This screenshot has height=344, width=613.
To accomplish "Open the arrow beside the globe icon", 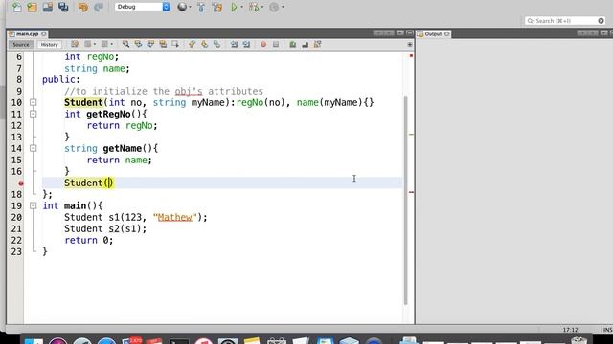I will 190,7.
